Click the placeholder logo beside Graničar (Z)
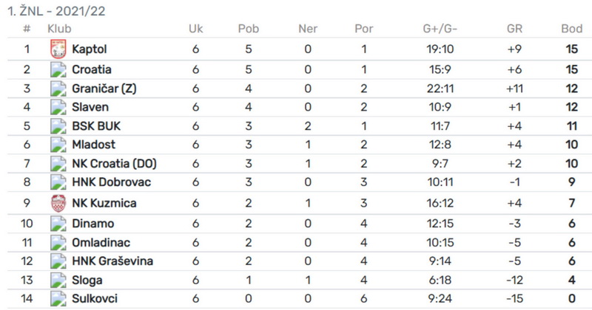 click(58, 89)
